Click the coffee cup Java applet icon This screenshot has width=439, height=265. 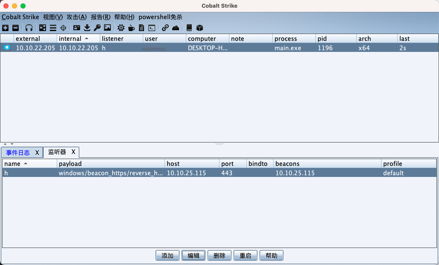(x=131, y=28)
